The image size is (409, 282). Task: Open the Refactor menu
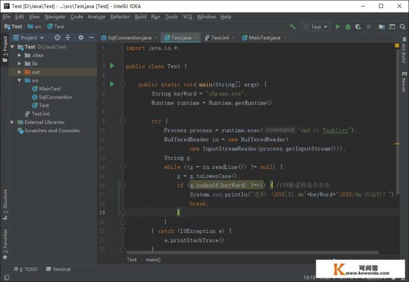pos(120,17)
